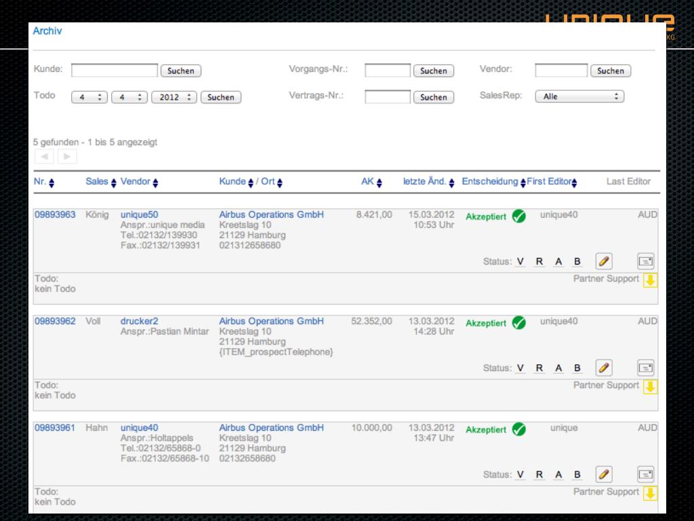Click the Vorgangs-Nr. input field
The height and width of the screenshot is (521, 694).
pyautogui.click(x=387, y=70)
